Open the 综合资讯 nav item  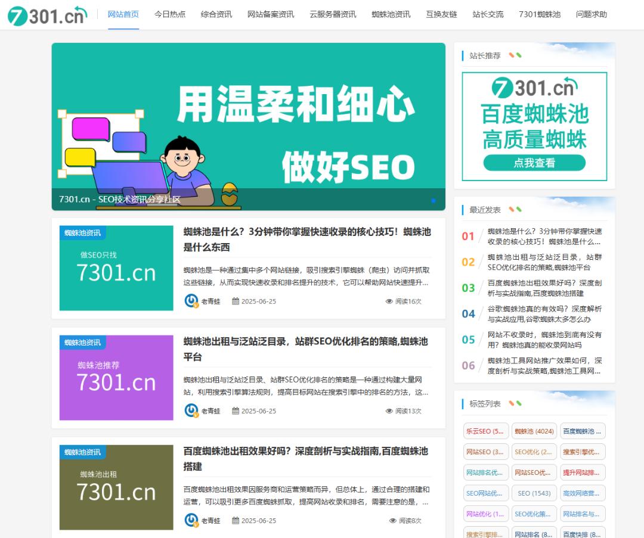pyautogui.click(x=216, y=14)
